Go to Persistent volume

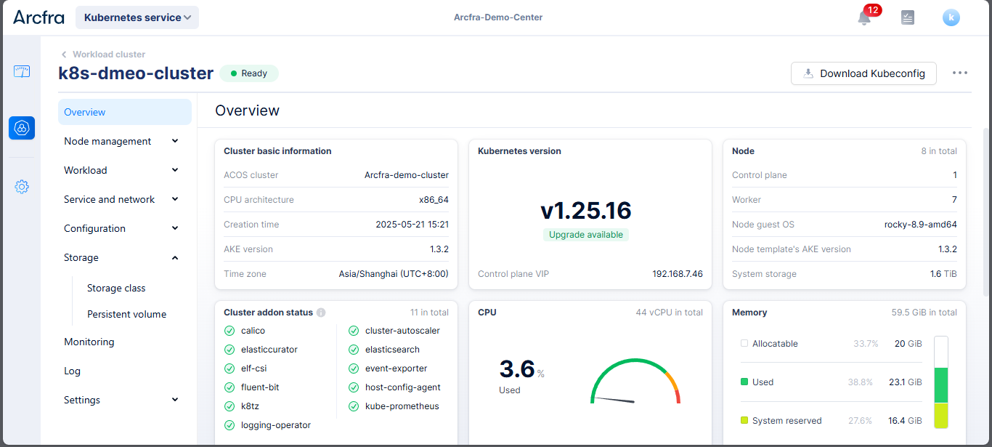(127, 314)
